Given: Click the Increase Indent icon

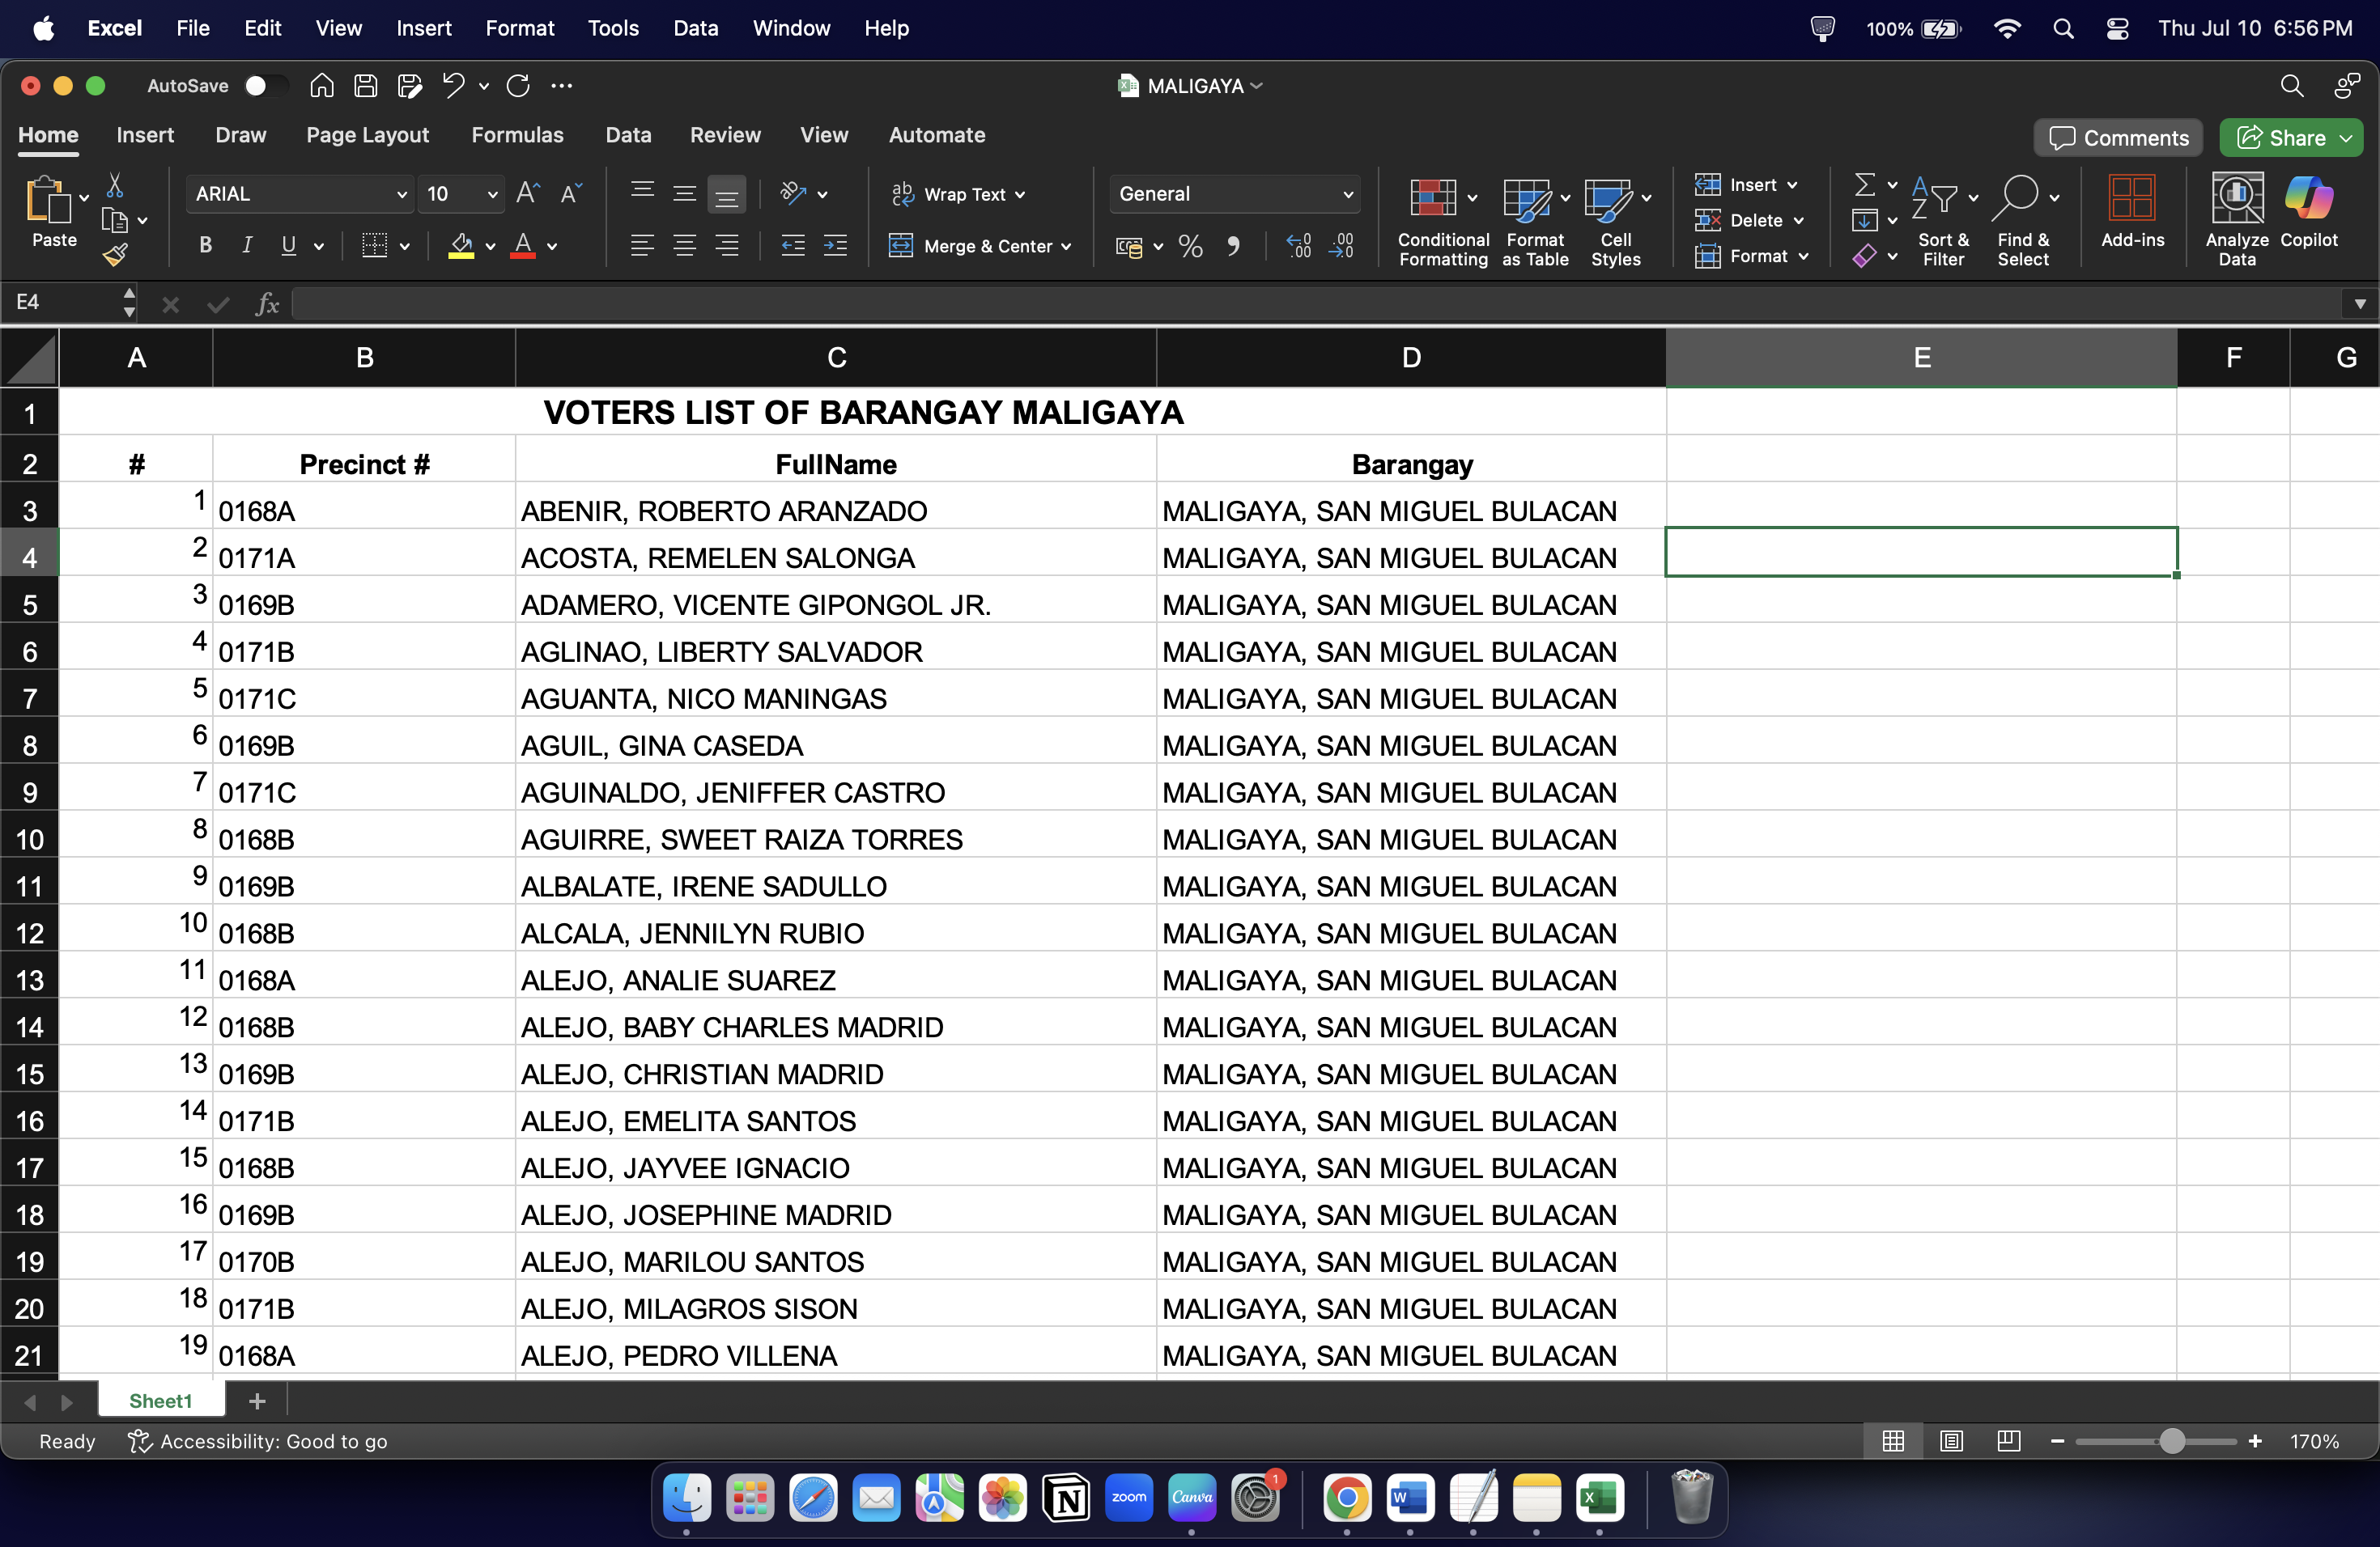Looking at the screenshot, I should (835, 246).
